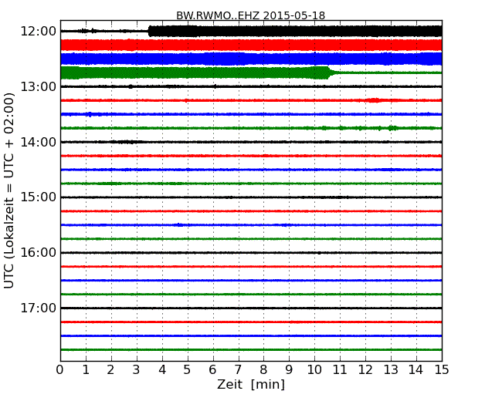Click the thick blue trace below 12:00
Viewport: 502px width, 401px height.
pyautogui.click(x=251, y=59)
